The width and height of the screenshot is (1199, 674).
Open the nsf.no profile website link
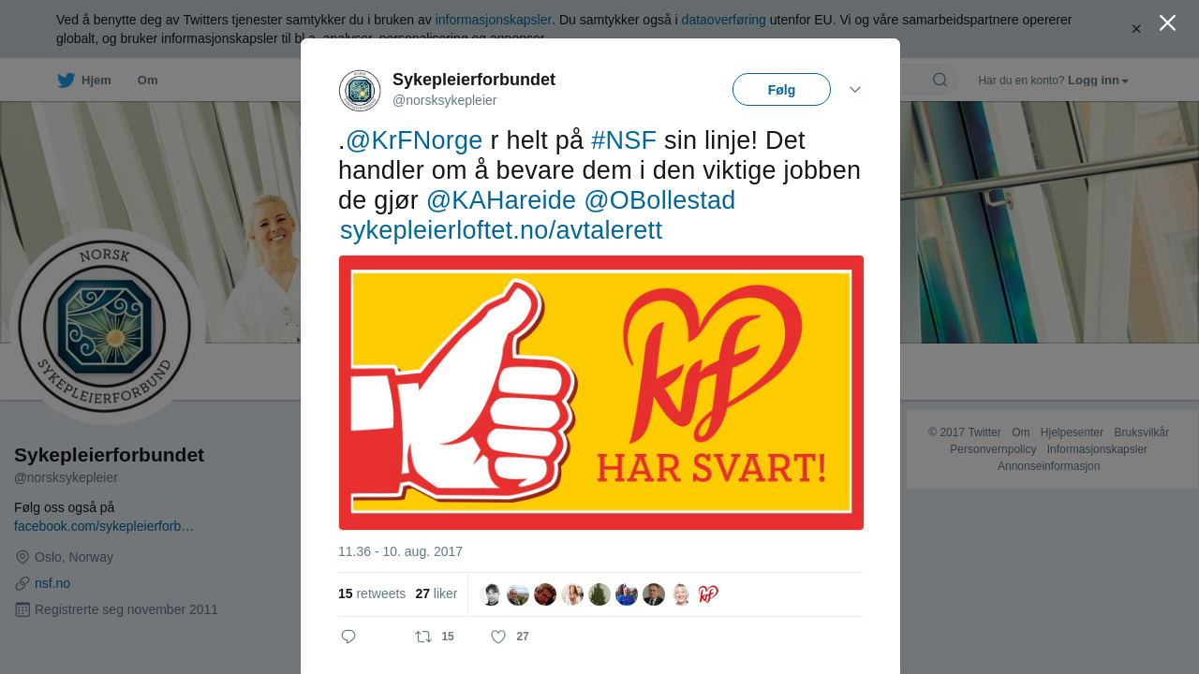click(x=52, y=583)
